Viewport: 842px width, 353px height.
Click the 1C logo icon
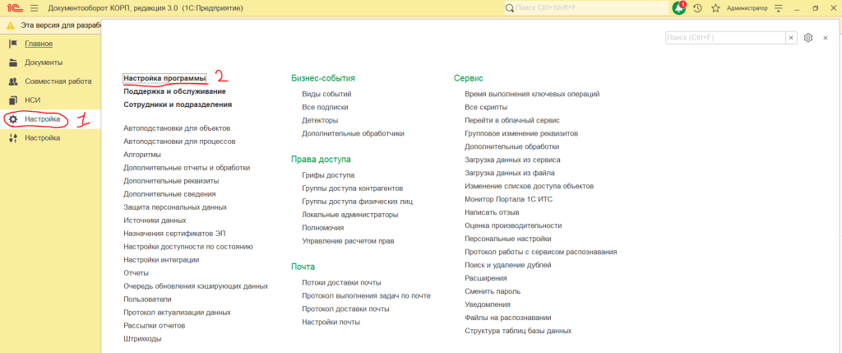point(13,8)
